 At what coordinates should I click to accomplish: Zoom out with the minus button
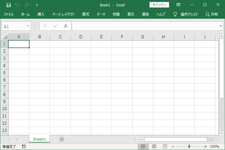(x=173, y=147)
